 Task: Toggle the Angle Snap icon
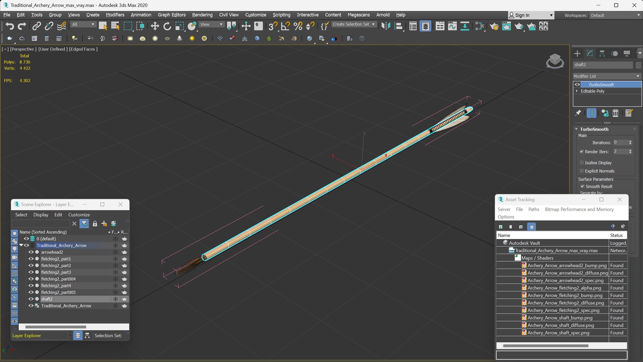tap(285, 26)
